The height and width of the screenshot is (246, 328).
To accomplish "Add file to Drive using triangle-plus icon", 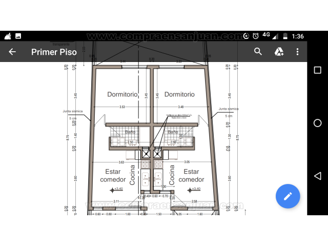I will pos(279,52).
